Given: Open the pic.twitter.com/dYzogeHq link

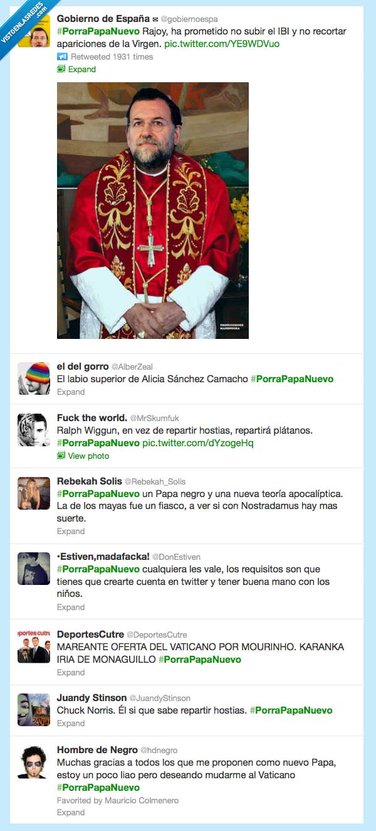Looking at the screenshot, I should click(x=197, y=443).
